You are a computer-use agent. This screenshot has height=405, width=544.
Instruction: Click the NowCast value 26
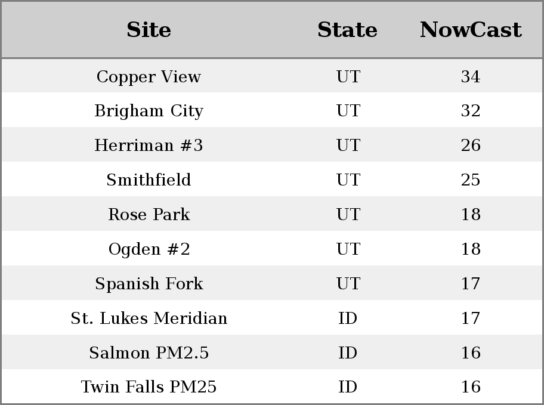(471, 146)
